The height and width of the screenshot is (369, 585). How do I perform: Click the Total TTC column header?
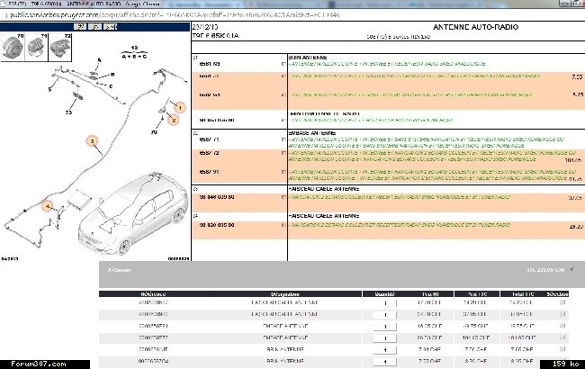point(523,294)
